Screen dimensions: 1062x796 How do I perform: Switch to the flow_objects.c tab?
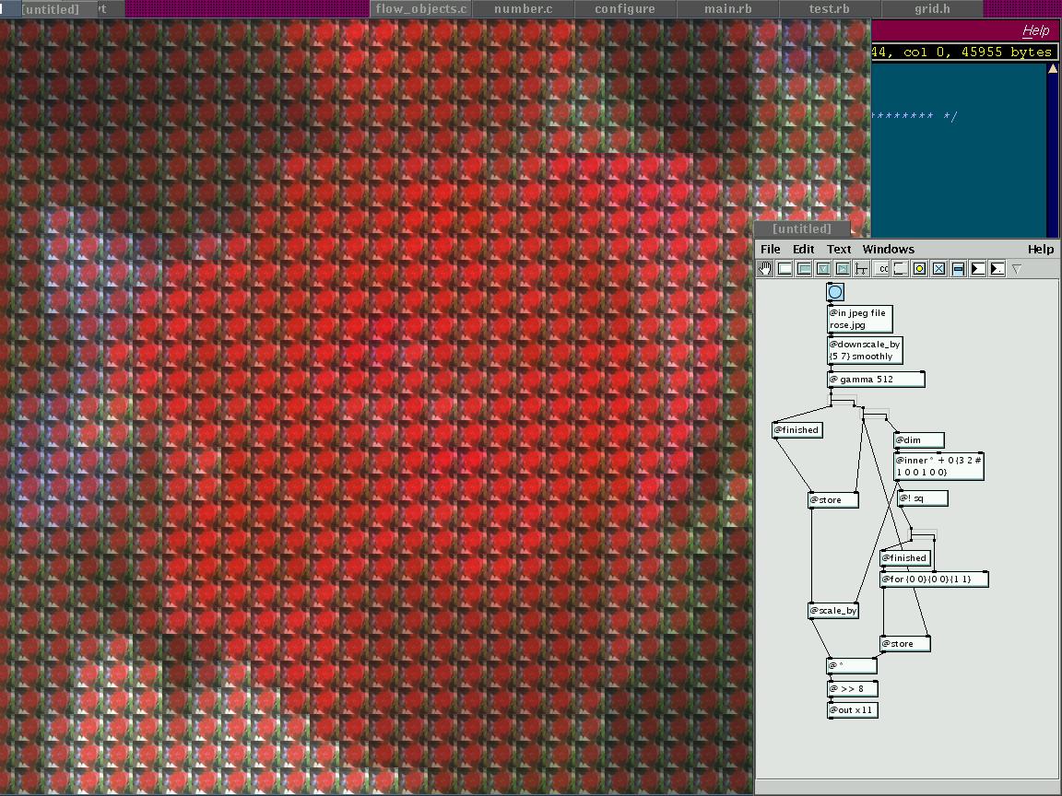(x=421, y=9)
